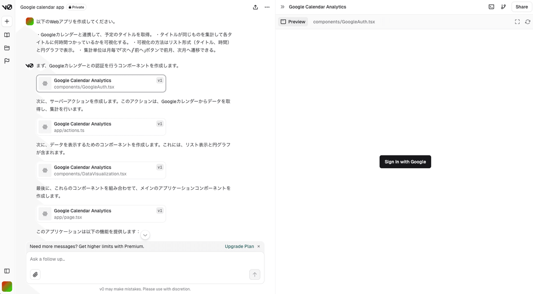
Task: Open the user avatar at bottom left
Action: (7, 286)
